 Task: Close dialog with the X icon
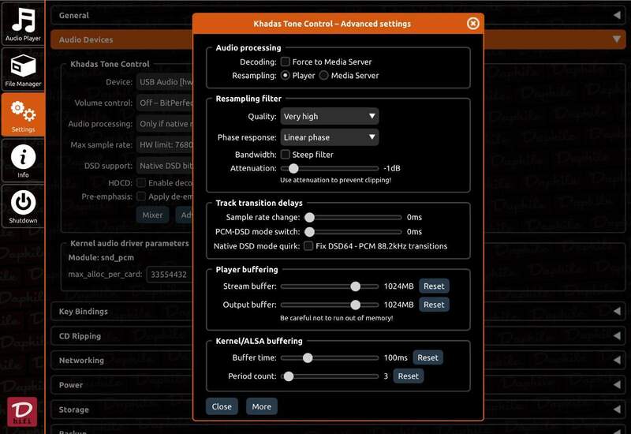pyautogui.click(x=472, y=24)
